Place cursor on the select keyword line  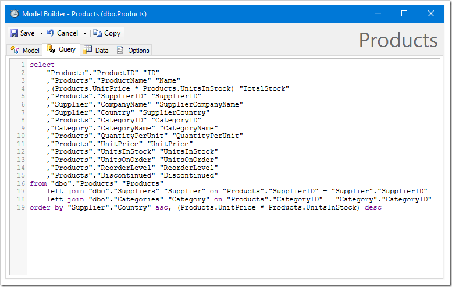point(42,65)
